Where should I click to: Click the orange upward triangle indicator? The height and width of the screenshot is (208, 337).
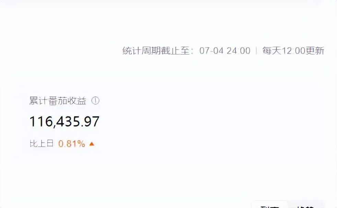click(92, 144)
